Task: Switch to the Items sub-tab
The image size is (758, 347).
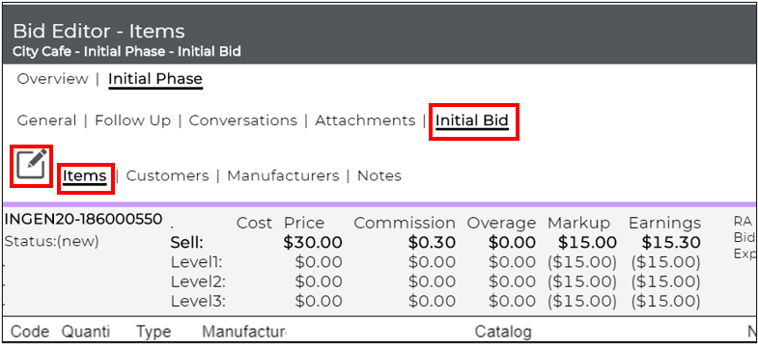Action: coord(84,176)
